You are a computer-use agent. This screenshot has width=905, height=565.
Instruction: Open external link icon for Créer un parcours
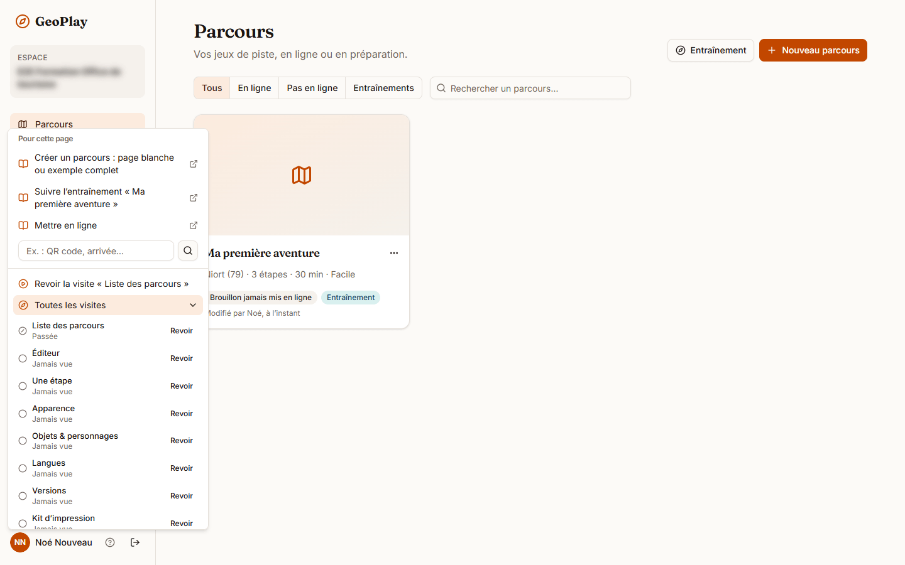[194, 164]
